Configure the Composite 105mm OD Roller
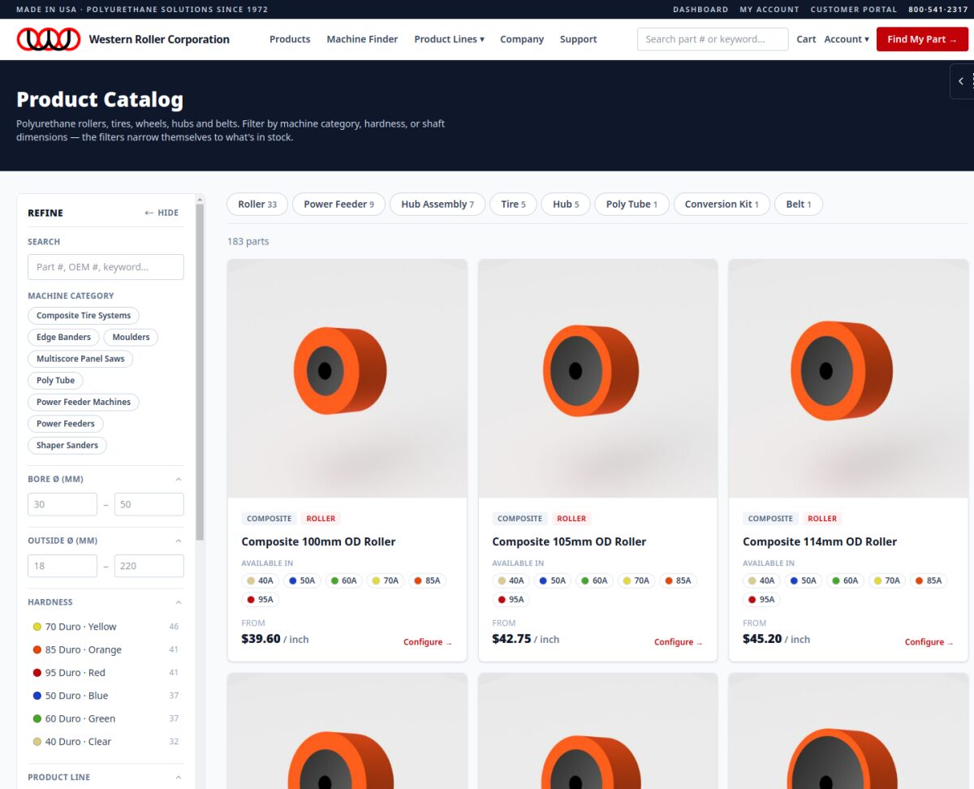974x789 pixels. pyautogui.click(x=679, y=642)
